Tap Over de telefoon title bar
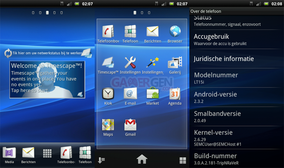The width and height of the screenshot is (284, 168). [x=236, y=11]
